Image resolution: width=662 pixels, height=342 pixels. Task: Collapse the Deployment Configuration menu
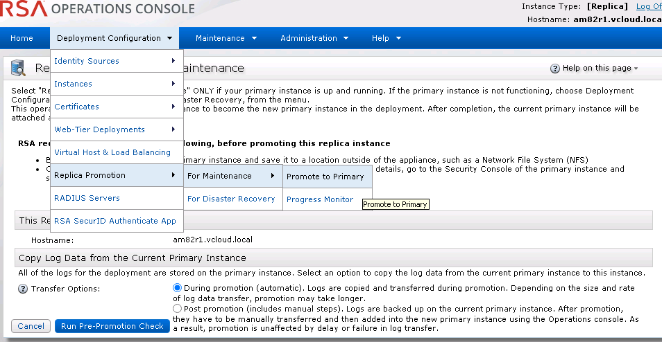pyautogui.click(x=114, y=38)
